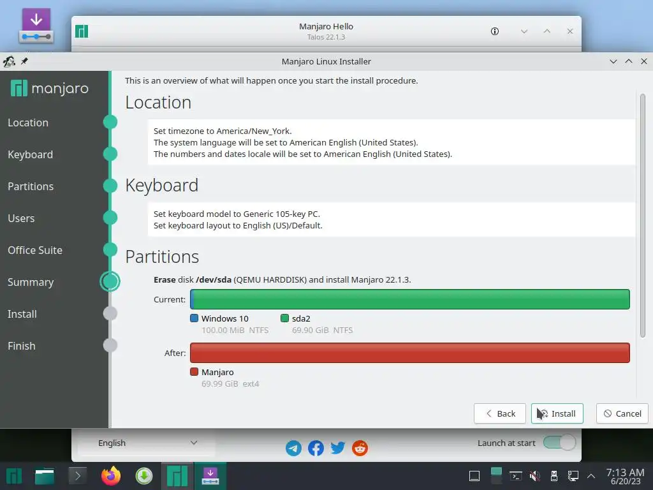Screen dimensions: 653x490
Task: Select the Keyboard step in sidebar
Action: 31,154
